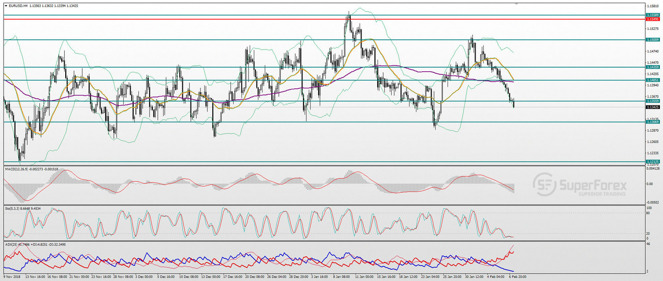Click the 1.13069 price level label
The image size is (663, 281).
(x=653, y=122)
